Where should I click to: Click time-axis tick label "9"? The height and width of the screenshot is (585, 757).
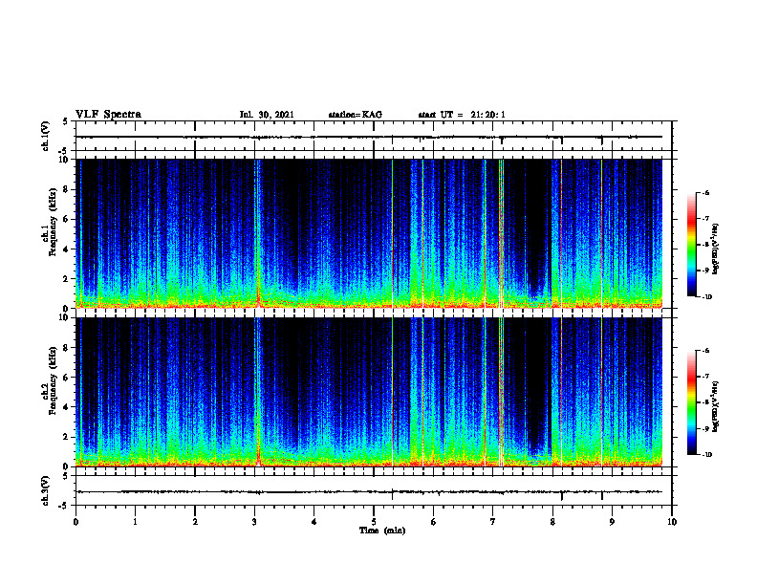[x=612, y=522]
